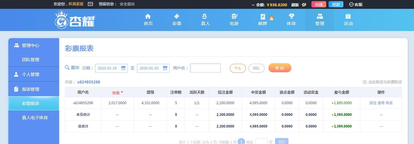Select 首页 in navigation bar
The height and width of the screenshot is (144, 414).
(x=148, y=24)
